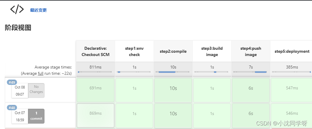Click the step2:compile average time progress bar
The height and width of the screenshot is (129, 312).
tap(172, 72)
